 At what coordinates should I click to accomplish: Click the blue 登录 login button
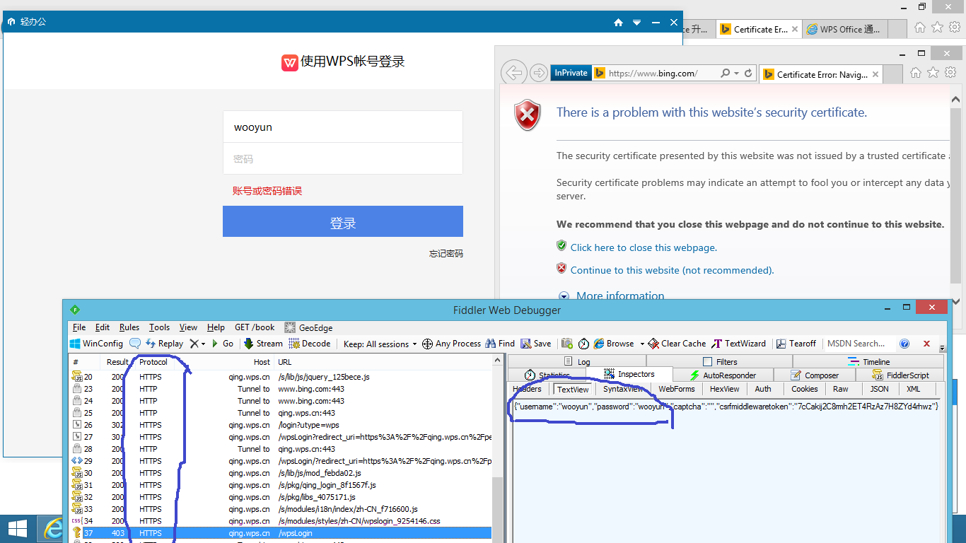(343, 221)
